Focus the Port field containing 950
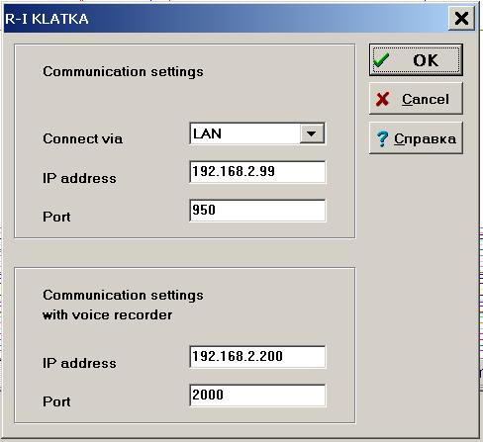This screenshot has height=442, width=483. 257,211
